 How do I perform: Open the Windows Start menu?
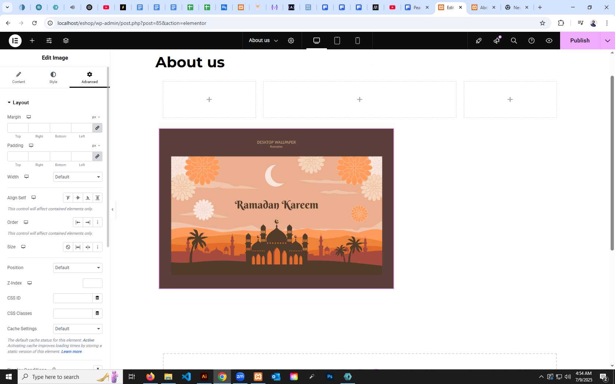(9, 377)
